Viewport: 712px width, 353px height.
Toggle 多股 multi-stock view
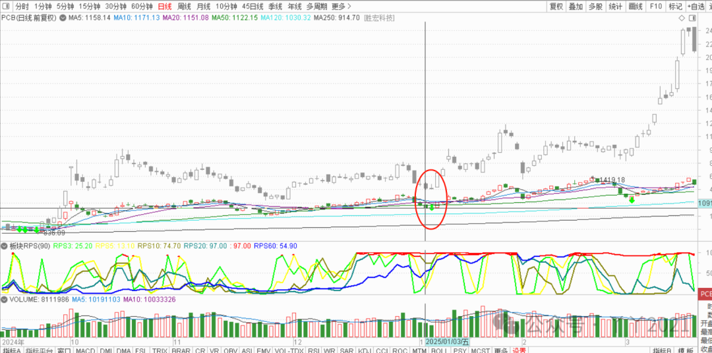[595, 7]
